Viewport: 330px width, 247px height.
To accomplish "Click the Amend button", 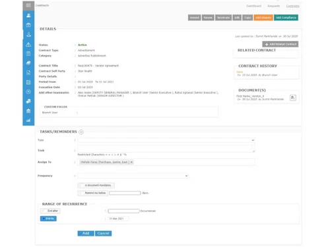I will pos(195,18).
